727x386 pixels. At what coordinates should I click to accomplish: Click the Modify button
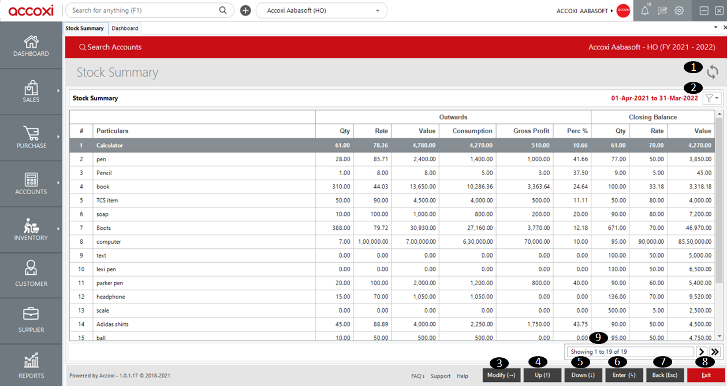pos(501,375)
